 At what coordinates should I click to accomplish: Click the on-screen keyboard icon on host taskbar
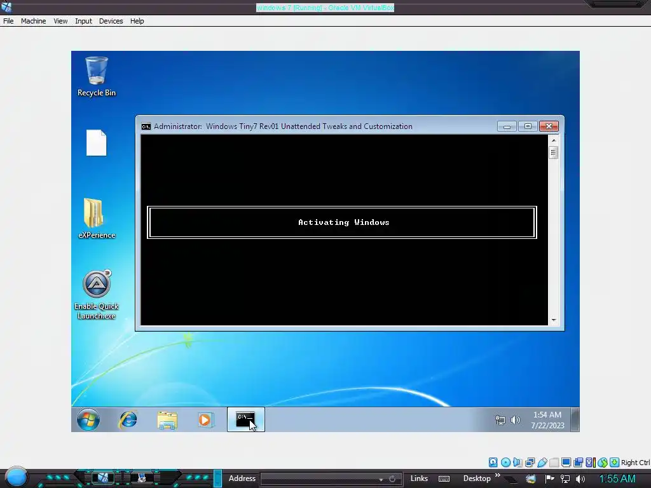444,479
